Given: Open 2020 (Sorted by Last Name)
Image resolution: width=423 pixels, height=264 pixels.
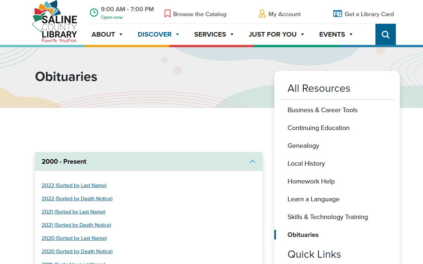Looking at the screenshot, I should point(74,238).
